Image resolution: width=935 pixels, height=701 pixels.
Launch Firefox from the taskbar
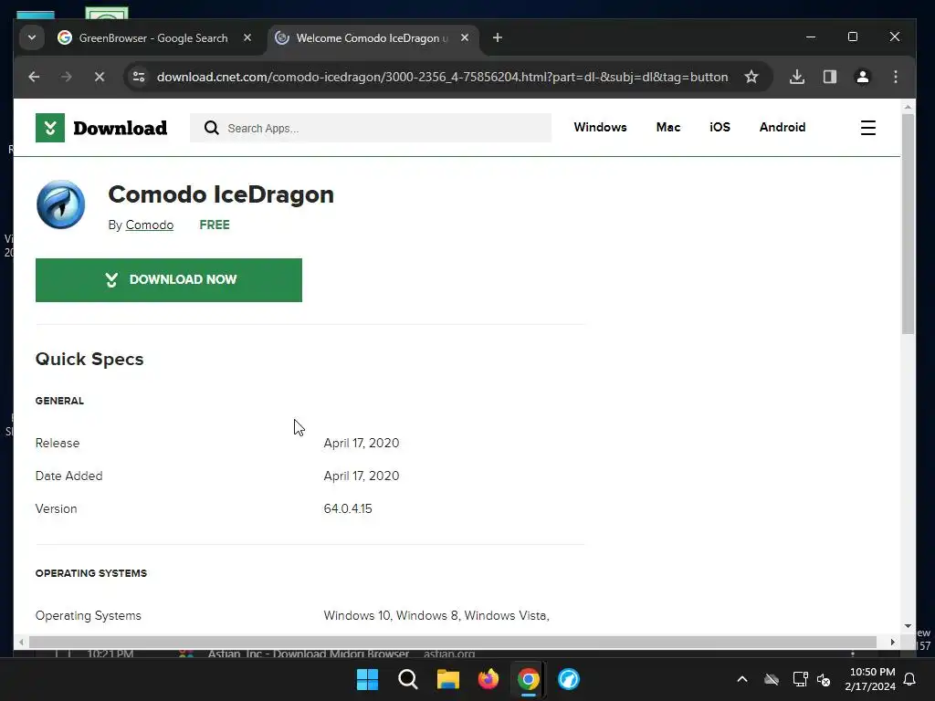coord(489,679)
